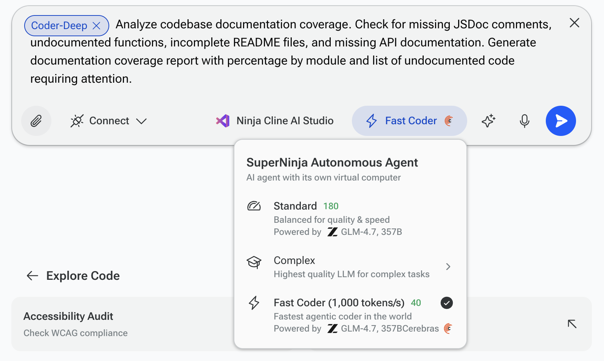Select the Standard agent mode
The height and width of the screenshot is (361, 604).
coord(350,219)
